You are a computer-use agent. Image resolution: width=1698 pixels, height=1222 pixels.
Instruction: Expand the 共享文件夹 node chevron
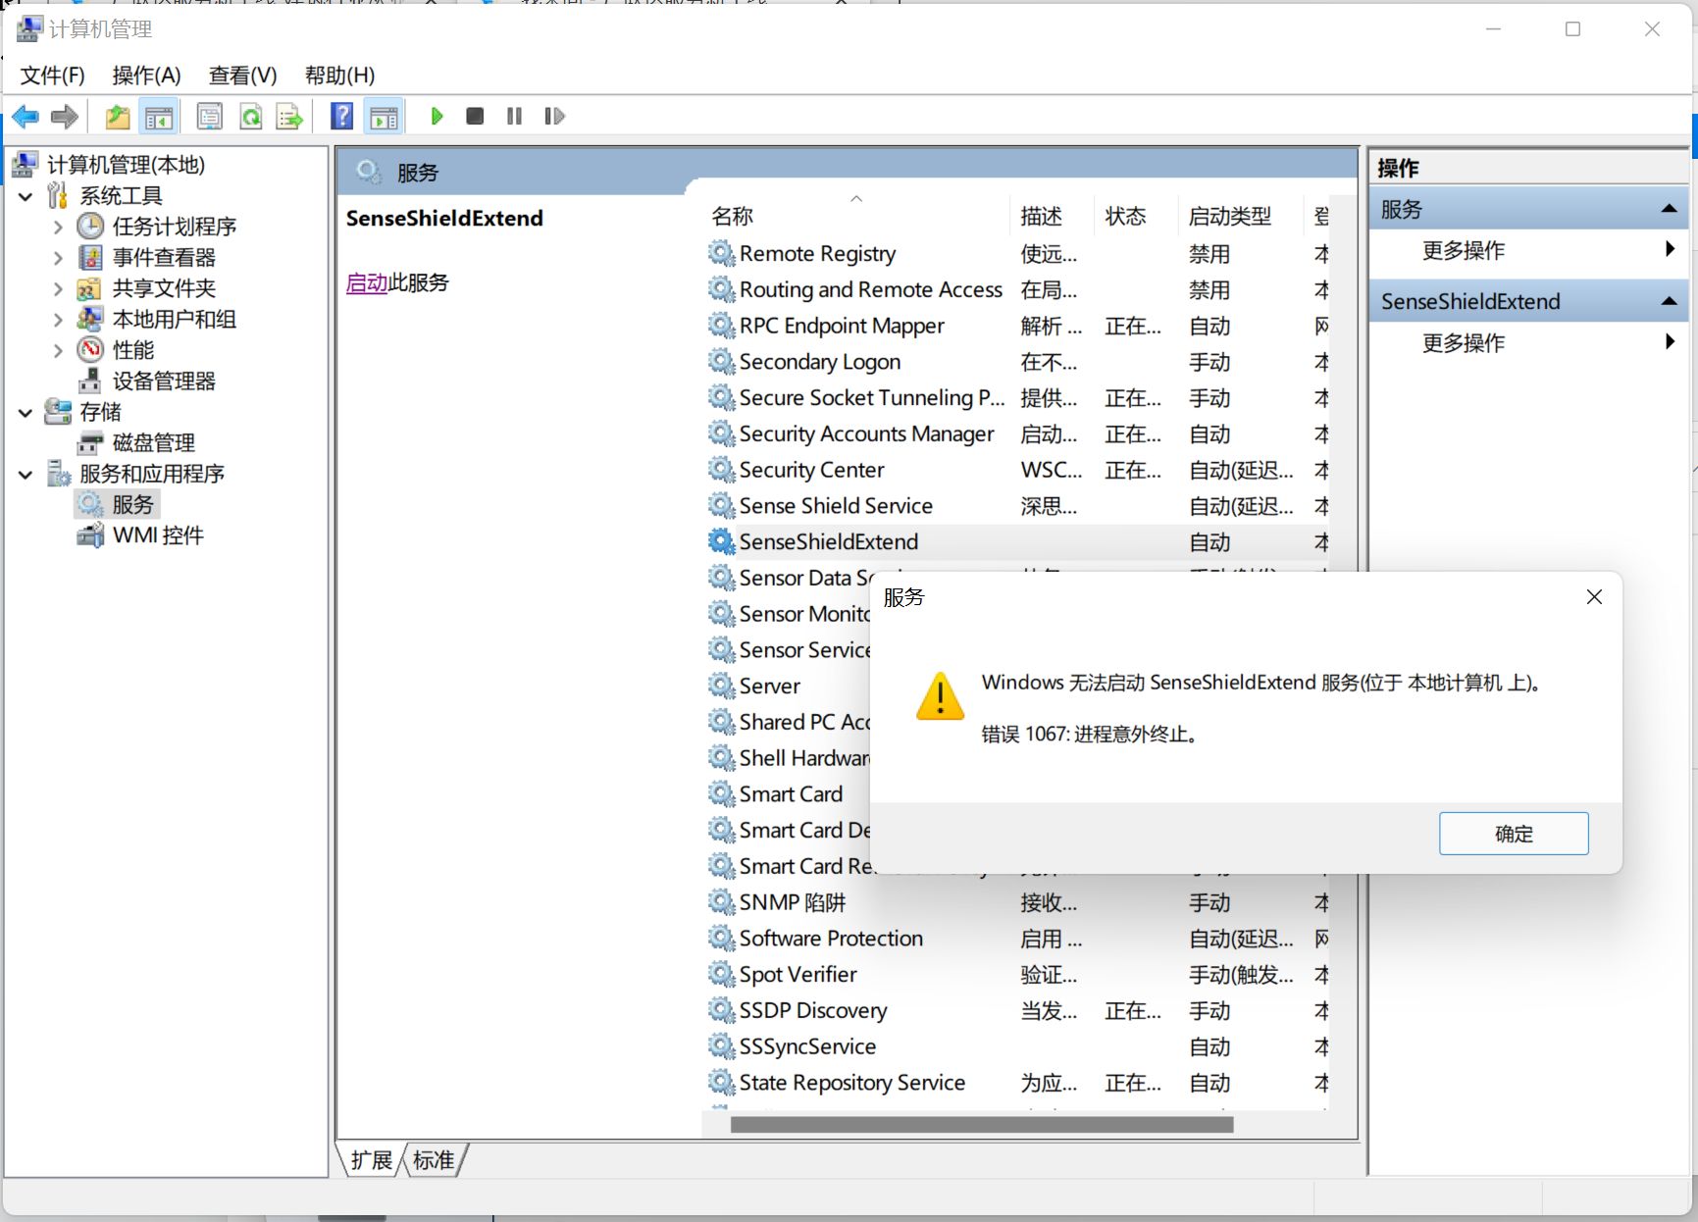[58, 289]
